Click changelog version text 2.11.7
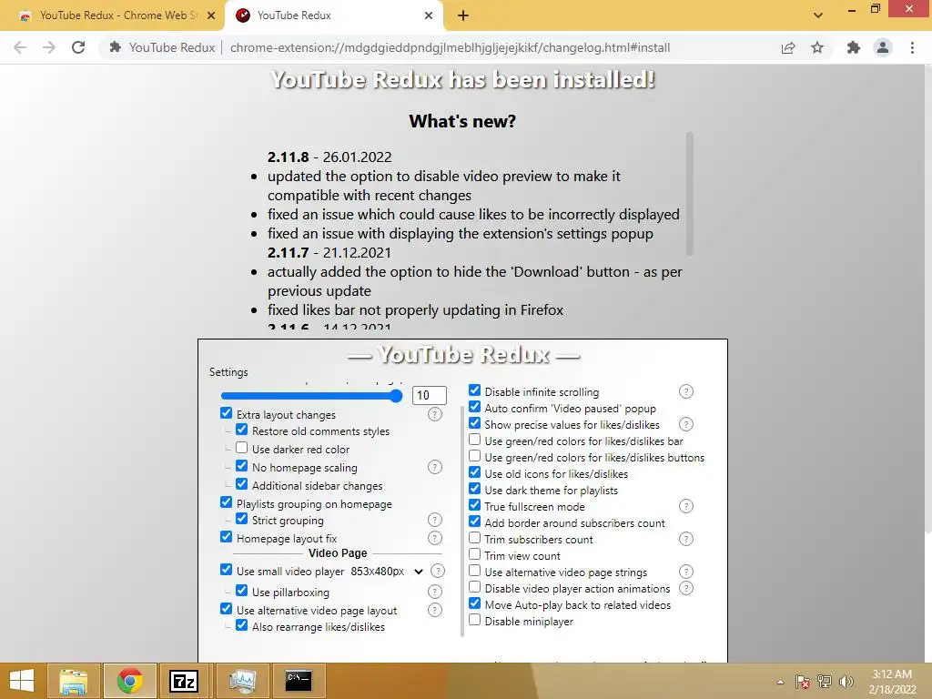 coord(289,253)
